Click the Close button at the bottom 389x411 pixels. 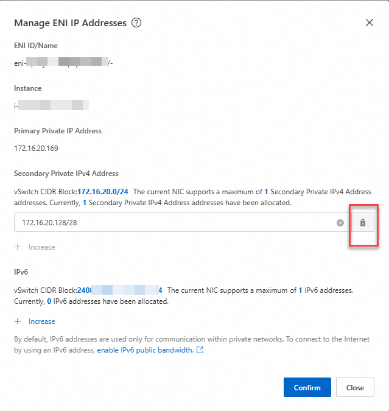point(355,387)
